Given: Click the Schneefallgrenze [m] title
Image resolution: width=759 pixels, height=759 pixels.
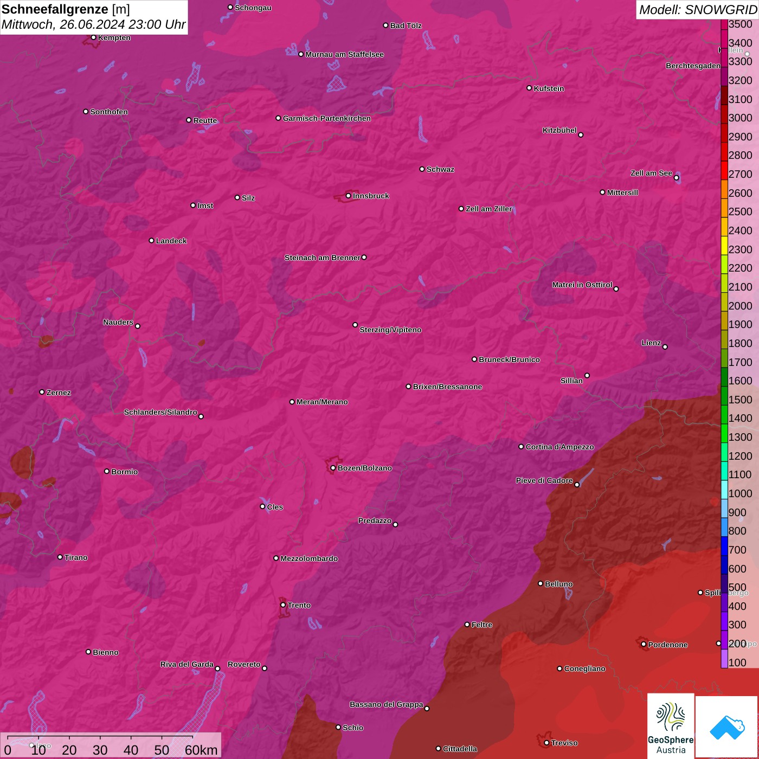Looking at the screenshot, I should pyautogui.click(x=66, y=9).
